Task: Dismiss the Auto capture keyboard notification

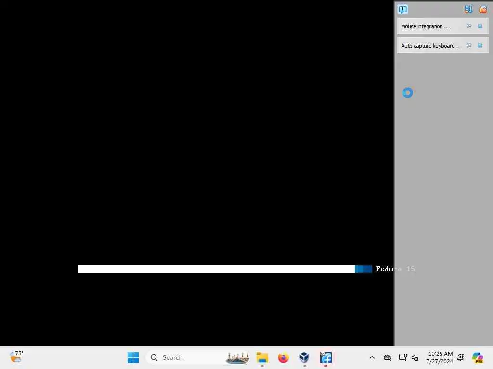Action: [480, 45]
